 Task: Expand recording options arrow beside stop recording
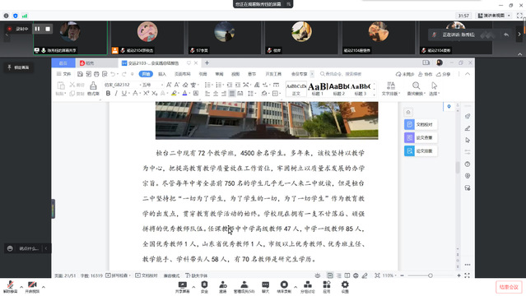(296, 287)
